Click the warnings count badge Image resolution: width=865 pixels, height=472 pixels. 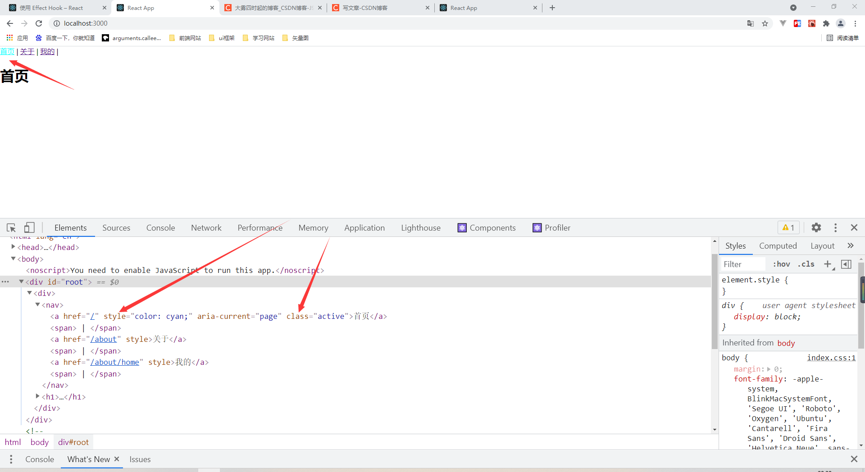[788, 228]
